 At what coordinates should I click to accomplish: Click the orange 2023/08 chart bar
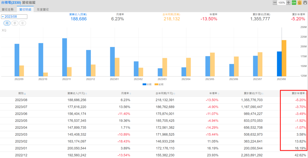pos(284,58)
